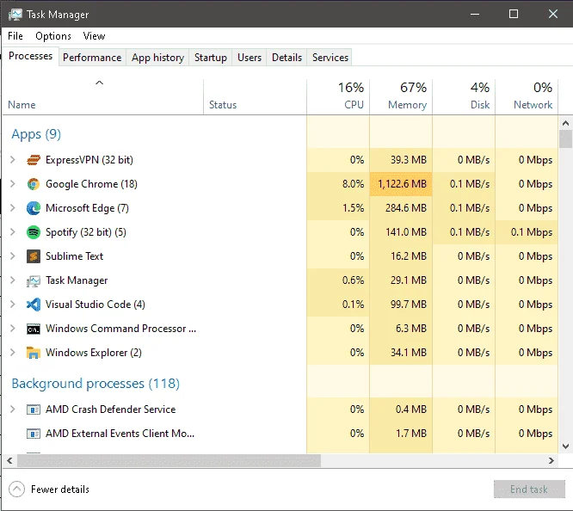Click the vertical scrollbar down arrow
This screenshot has height=511, width=573.
point(565,446)
